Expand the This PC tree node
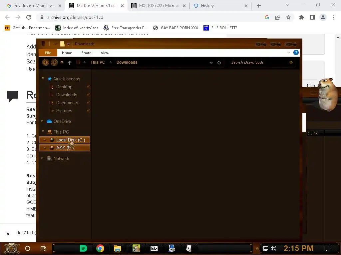 (43, 131)
